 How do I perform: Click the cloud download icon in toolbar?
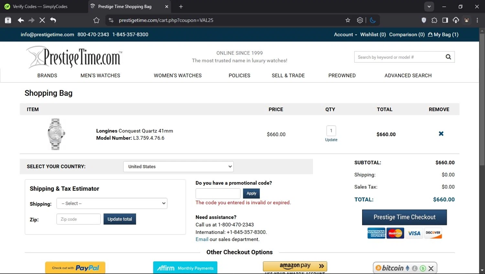[x=456, y=20]
